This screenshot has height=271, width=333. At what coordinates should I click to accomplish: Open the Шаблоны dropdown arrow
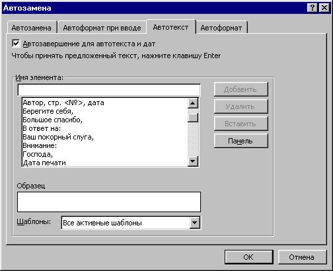click(194, 223)
